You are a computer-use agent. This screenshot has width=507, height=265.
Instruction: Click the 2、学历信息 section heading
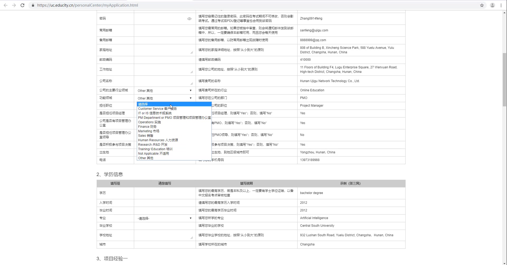[x=110, y=174]
